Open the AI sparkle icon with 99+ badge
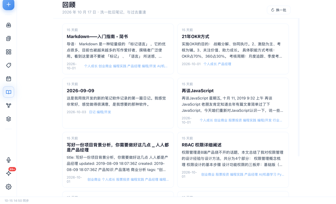336x204 pixels. 9,173
